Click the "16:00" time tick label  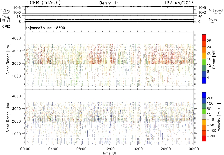coord(137,149)
